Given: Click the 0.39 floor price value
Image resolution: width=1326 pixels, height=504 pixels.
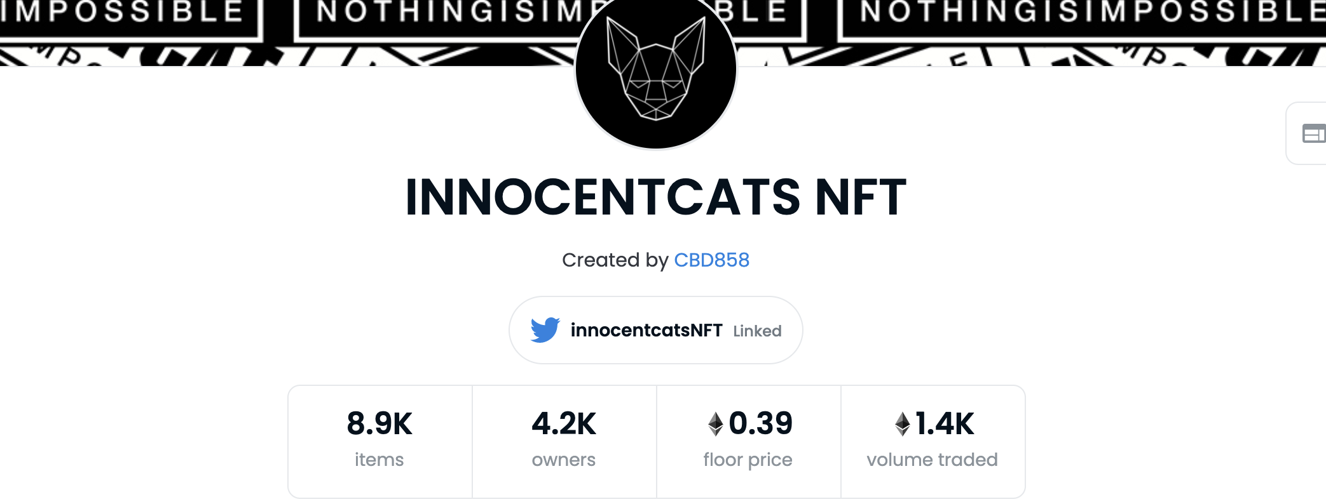Looking at the screenshot, I should pyautogui.click(x=760, y=423).
